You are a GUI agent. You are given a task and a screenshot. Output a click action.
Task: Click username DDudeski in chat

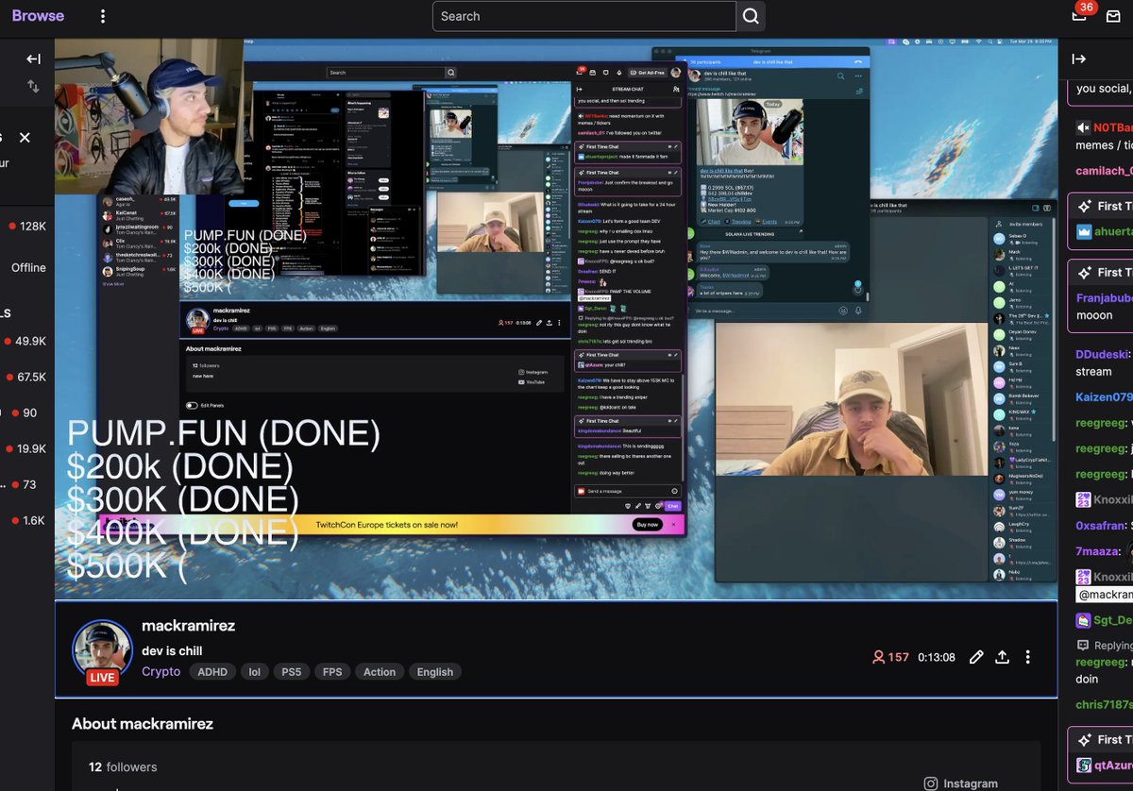[1101, 355]
